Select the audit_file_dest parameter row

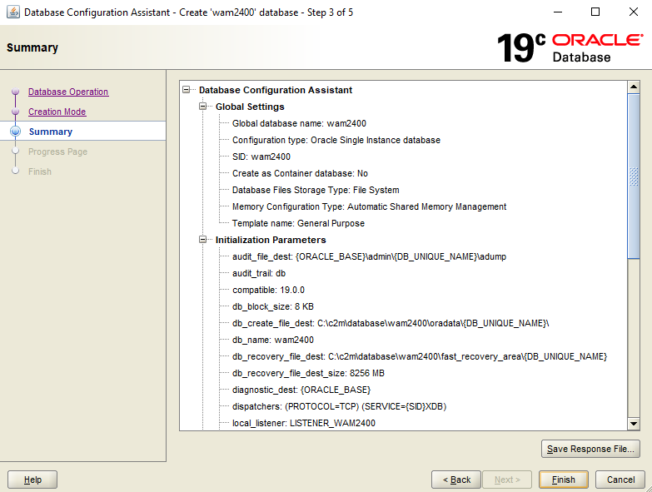tap(369, 256)
